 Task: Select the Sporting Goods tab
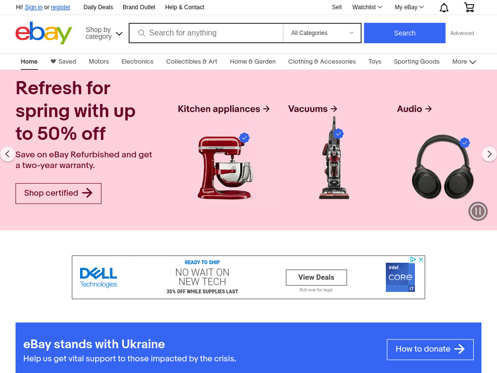click(x=416, y=62)
